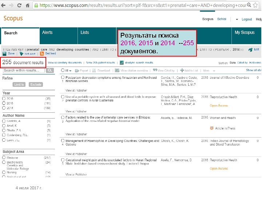Screen dimensions: 262x197
Task: Click the Logout link
Action: coord(247,19)
